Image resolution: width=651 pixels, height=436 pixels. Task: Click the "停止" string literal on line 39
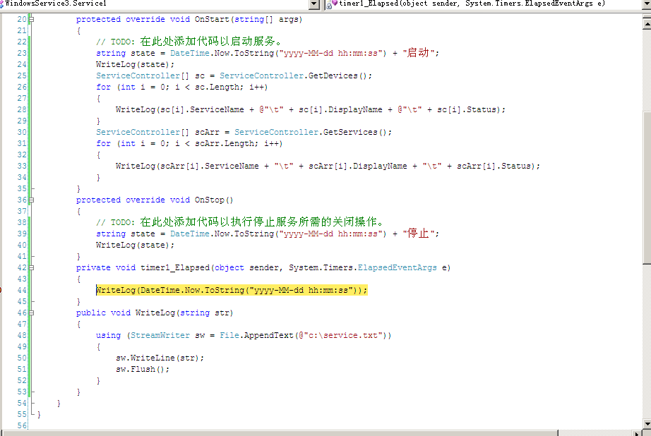[x=419, y=233]
